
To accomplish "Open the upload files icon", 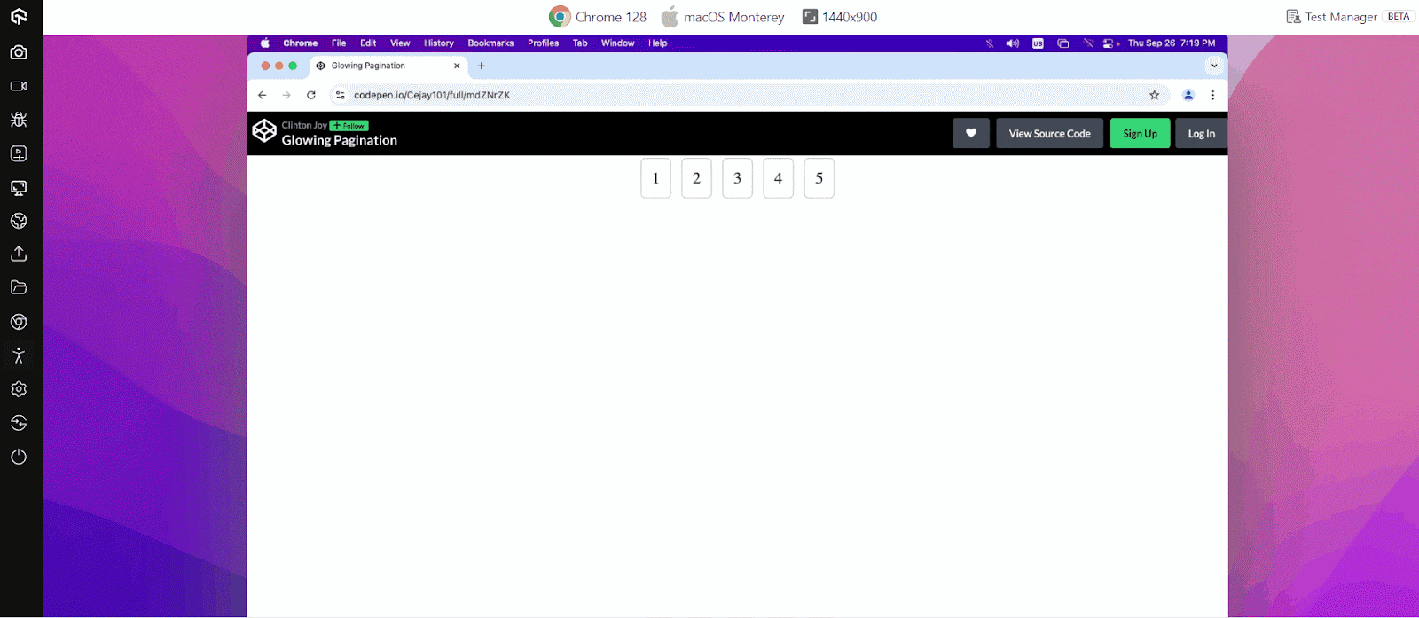I will click(x=19, y=254).
